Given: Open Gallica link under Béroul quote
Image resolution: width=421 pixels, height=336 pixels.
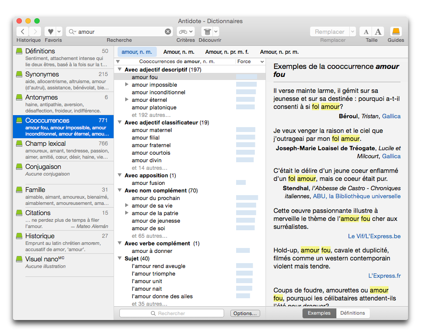Looking at the screenshot, I should pos(391,116).
